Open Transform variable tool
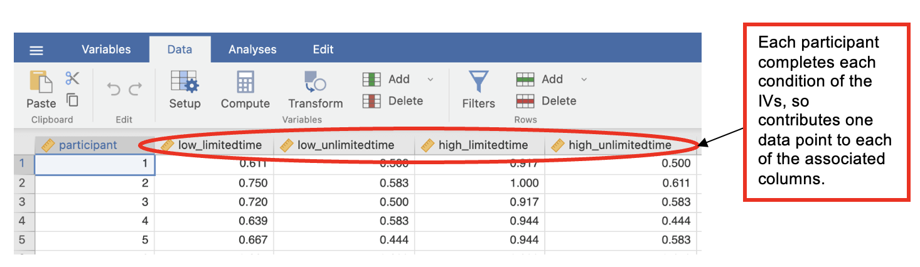Image resolution: width=920 pixels, height=267 pixels. [x=315, y=89]
